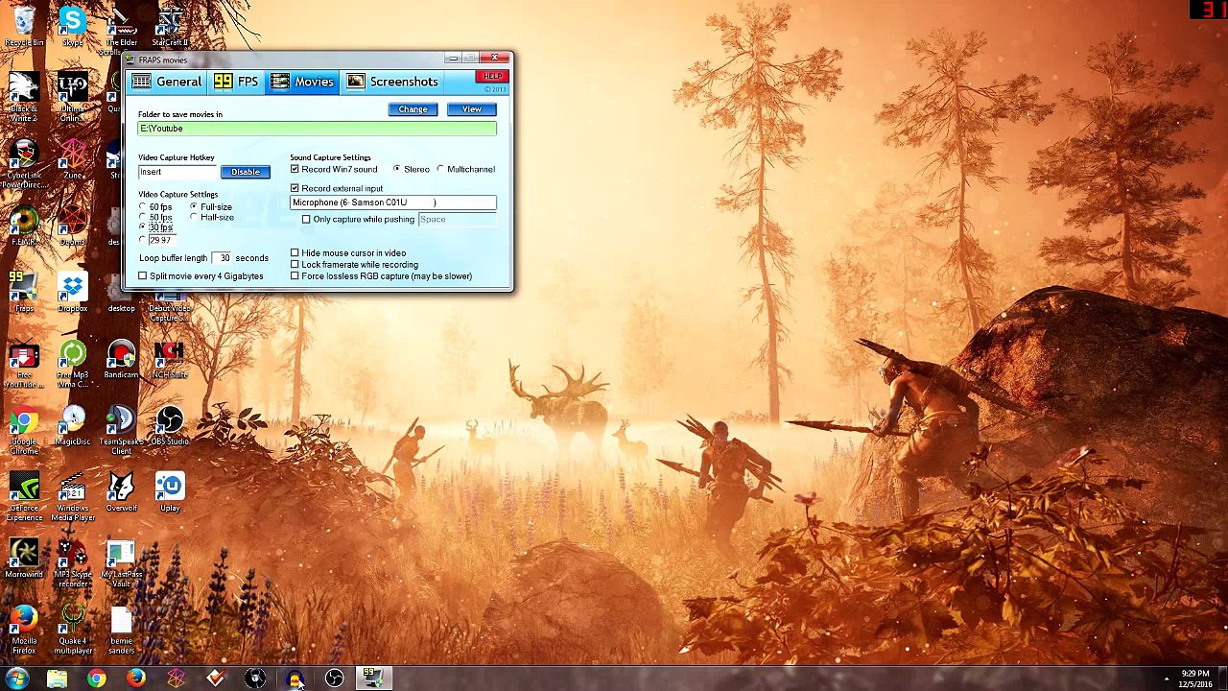Open the bernie sanders file

click(121, 630)
